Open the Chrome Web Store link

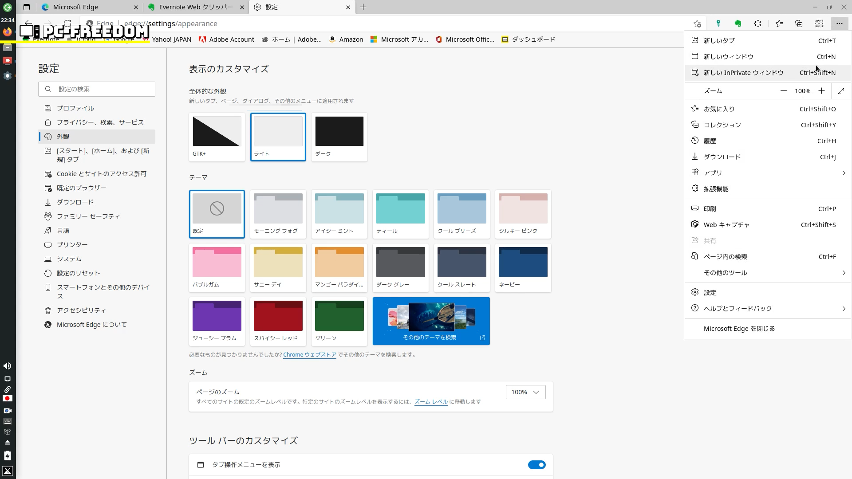[309, 355]
